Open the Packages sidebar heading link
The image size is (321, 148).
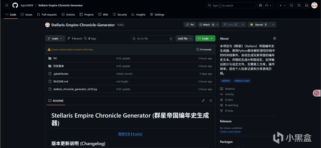(x=226, y=142)
